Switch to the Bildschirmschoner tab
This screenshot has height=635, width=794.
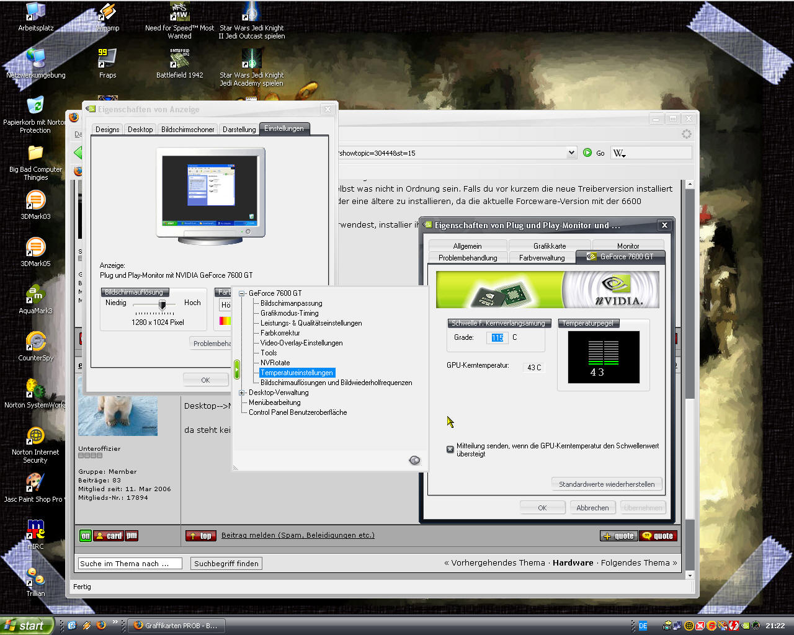[x=187, y=130]
